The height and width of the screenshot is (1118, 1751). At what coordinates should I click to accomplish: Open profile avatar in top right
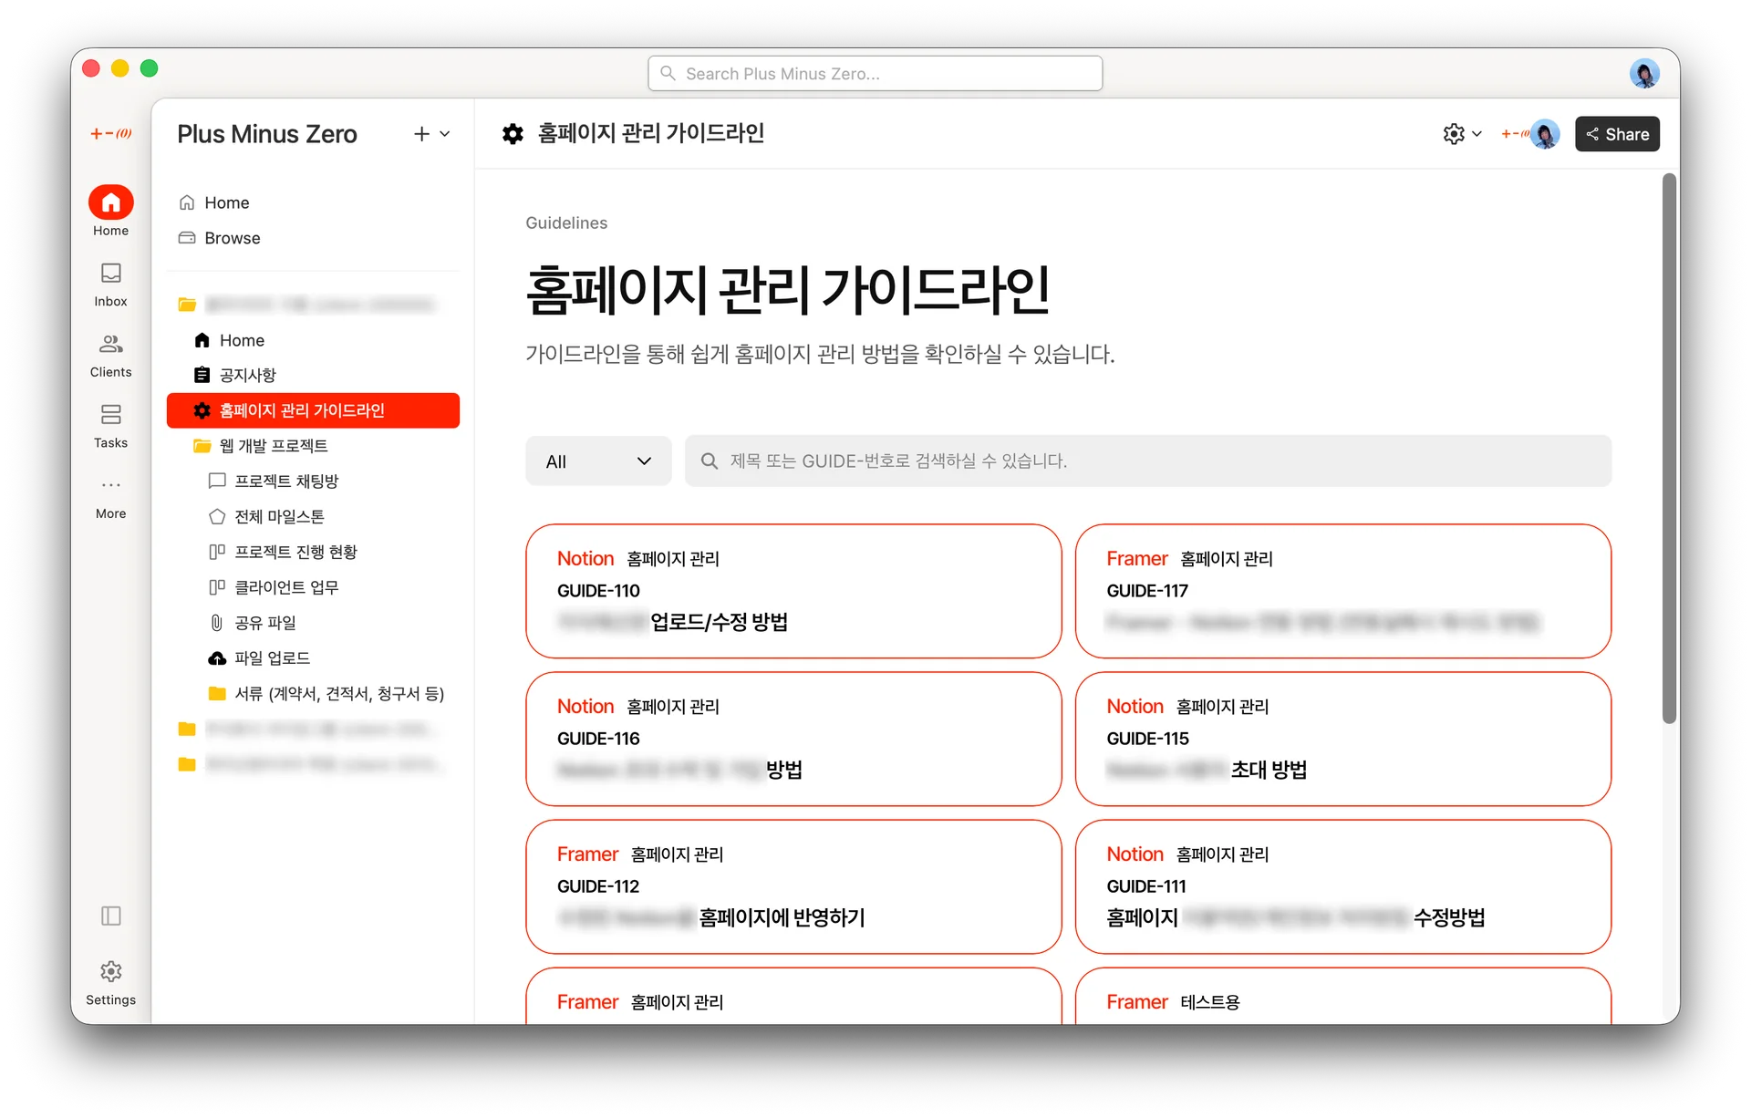click(1643, 73)
